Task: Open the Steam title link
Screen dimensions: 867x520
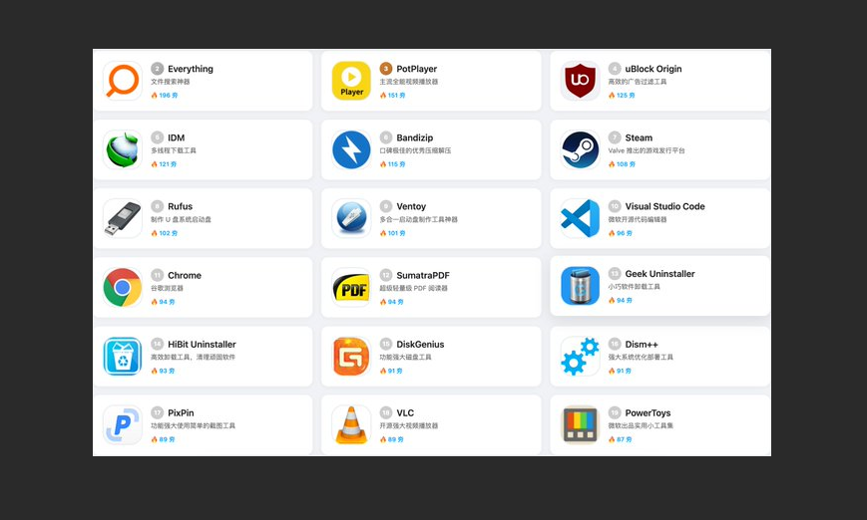Action: pyautogui.click(x=639, y=138)
